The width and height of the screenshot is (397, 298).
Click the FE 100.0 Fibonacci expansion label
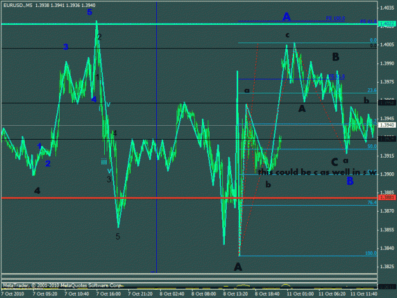(x=335, y=18)
